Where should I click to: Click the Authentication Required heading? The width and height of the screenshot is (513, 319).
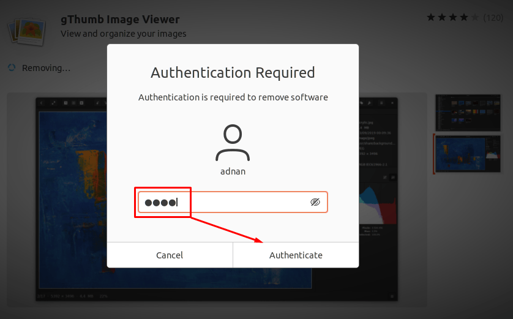(x=233, y=73)
